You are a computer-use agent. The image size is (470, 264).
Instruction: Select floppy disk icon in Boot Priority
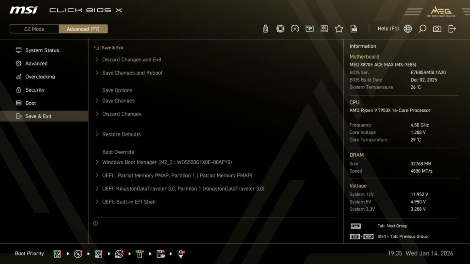[x=160, y=254]
